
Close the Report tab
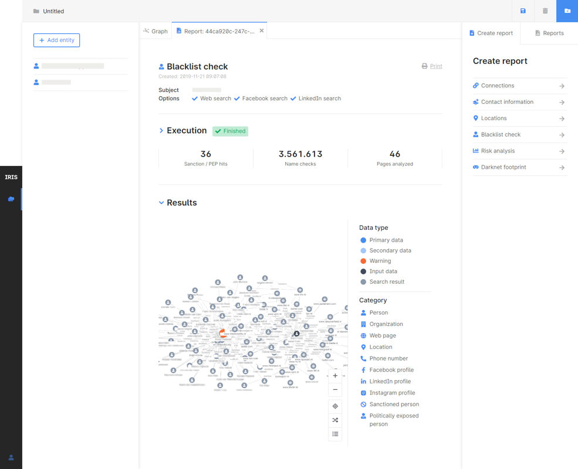click(x=261, y=31)
